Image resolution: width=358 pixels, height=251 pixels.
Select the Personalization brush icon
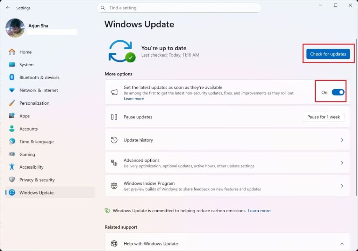coord(12,103)
